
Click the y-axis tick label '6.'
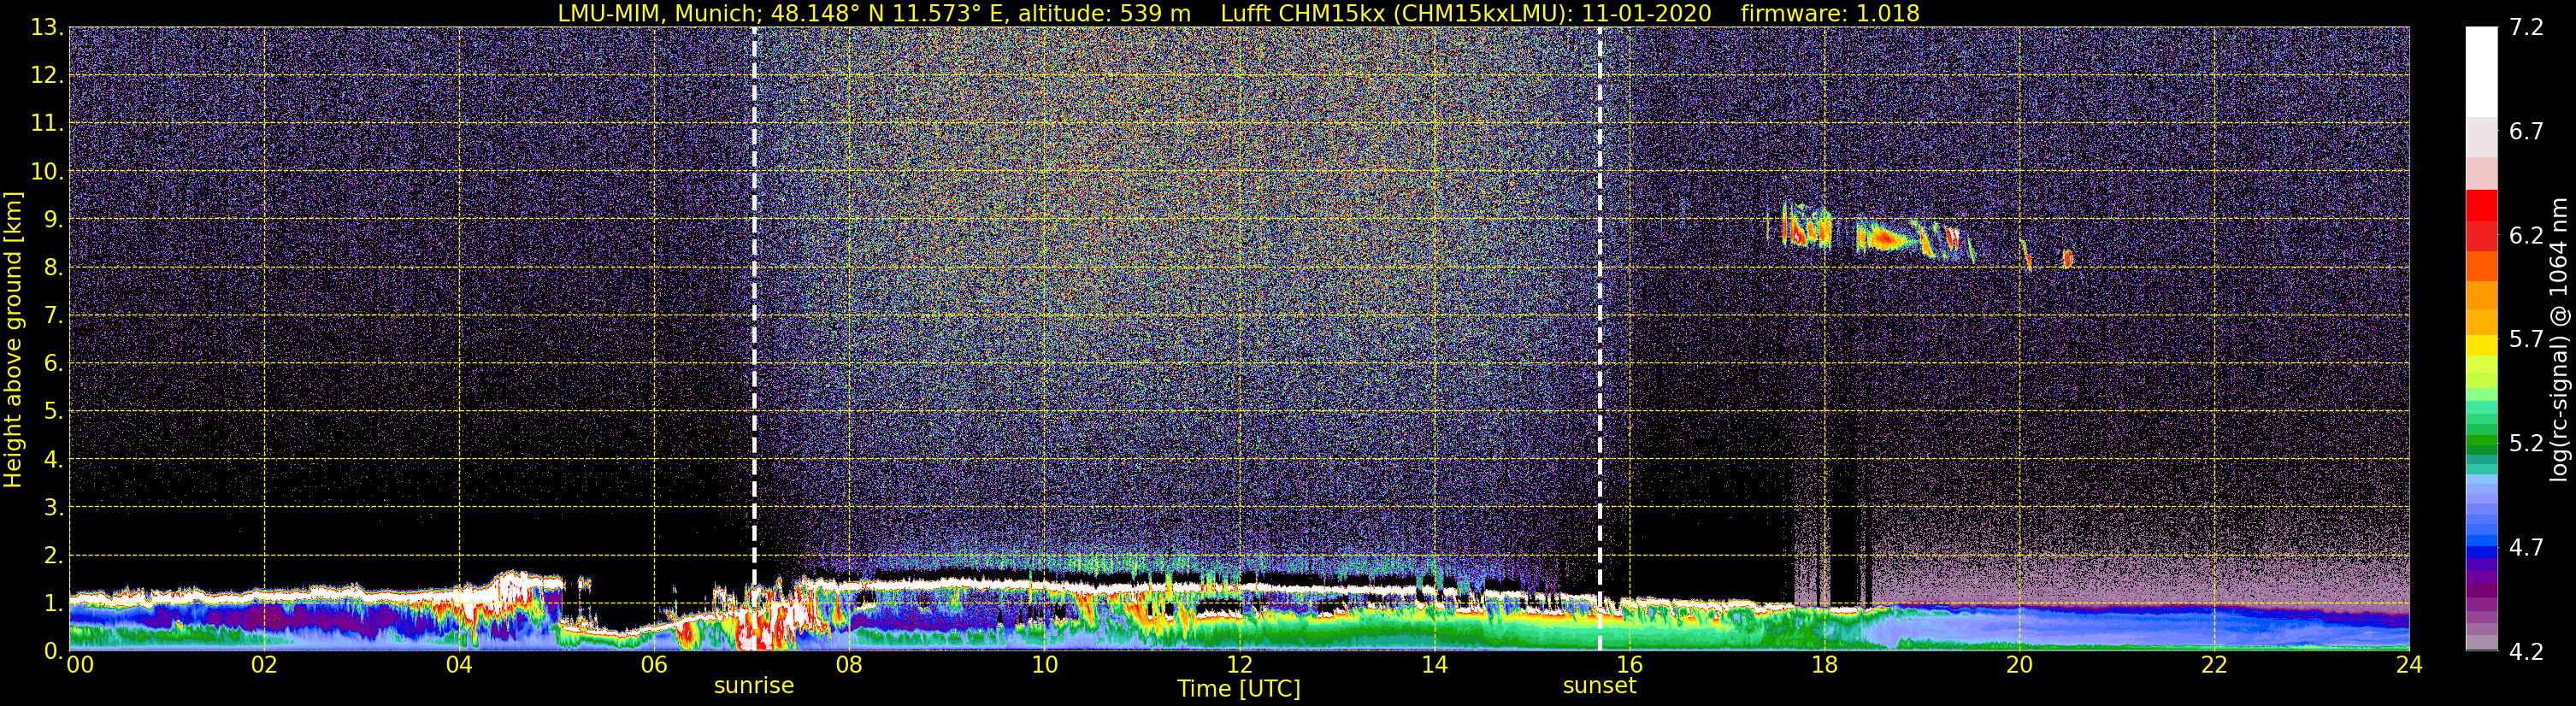coord(53,364)
